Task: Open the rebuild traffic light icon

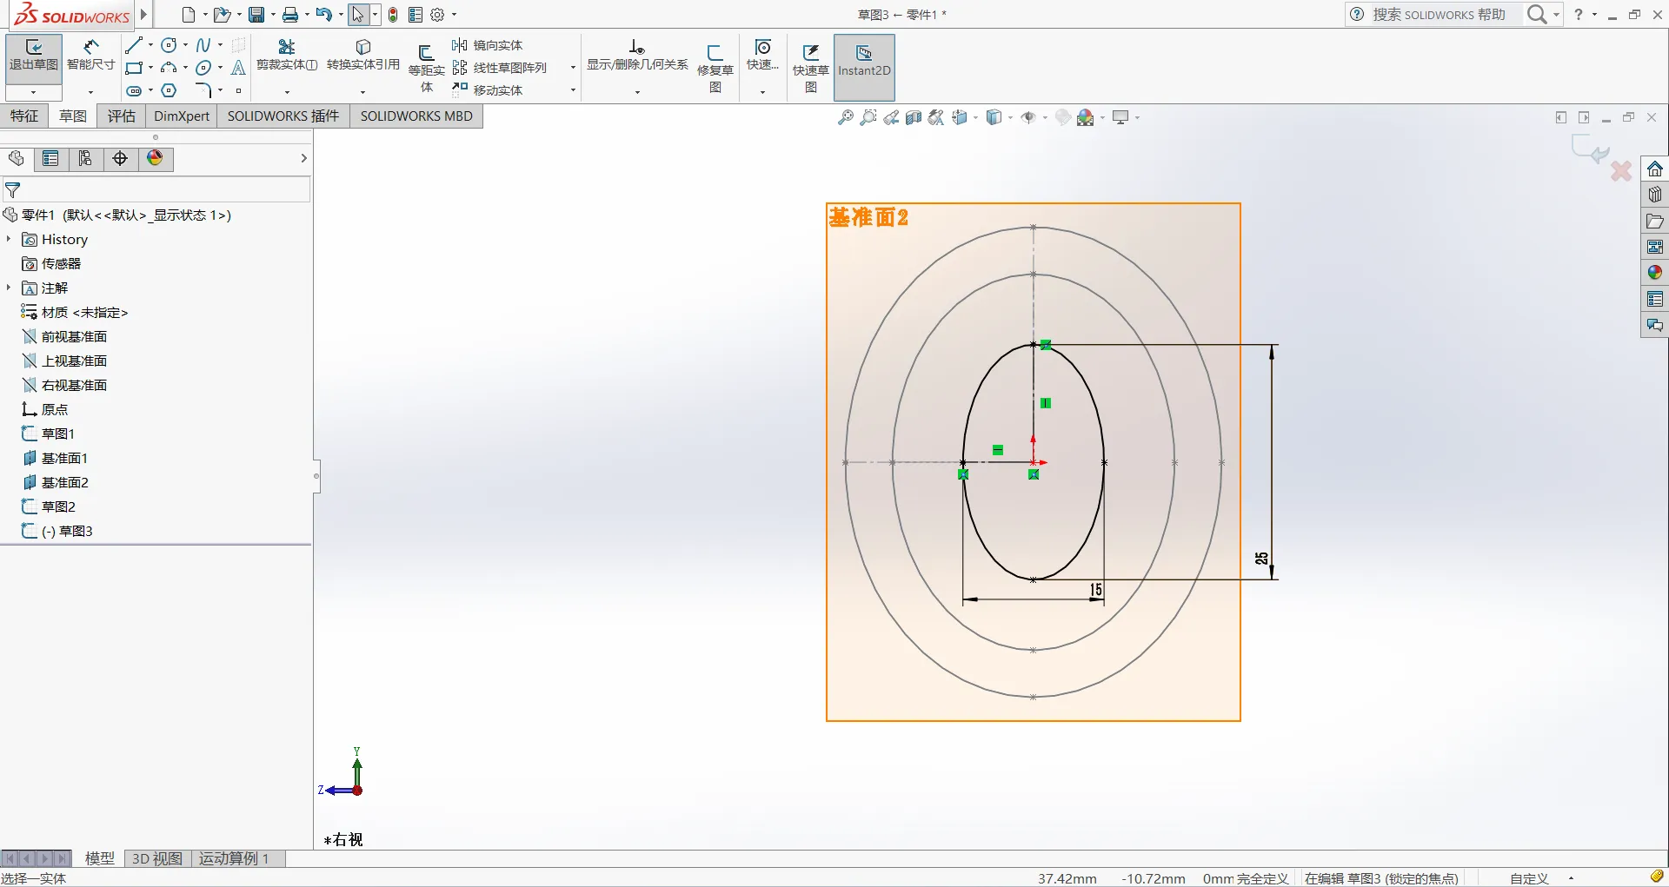Action: [x=393, y=15]
